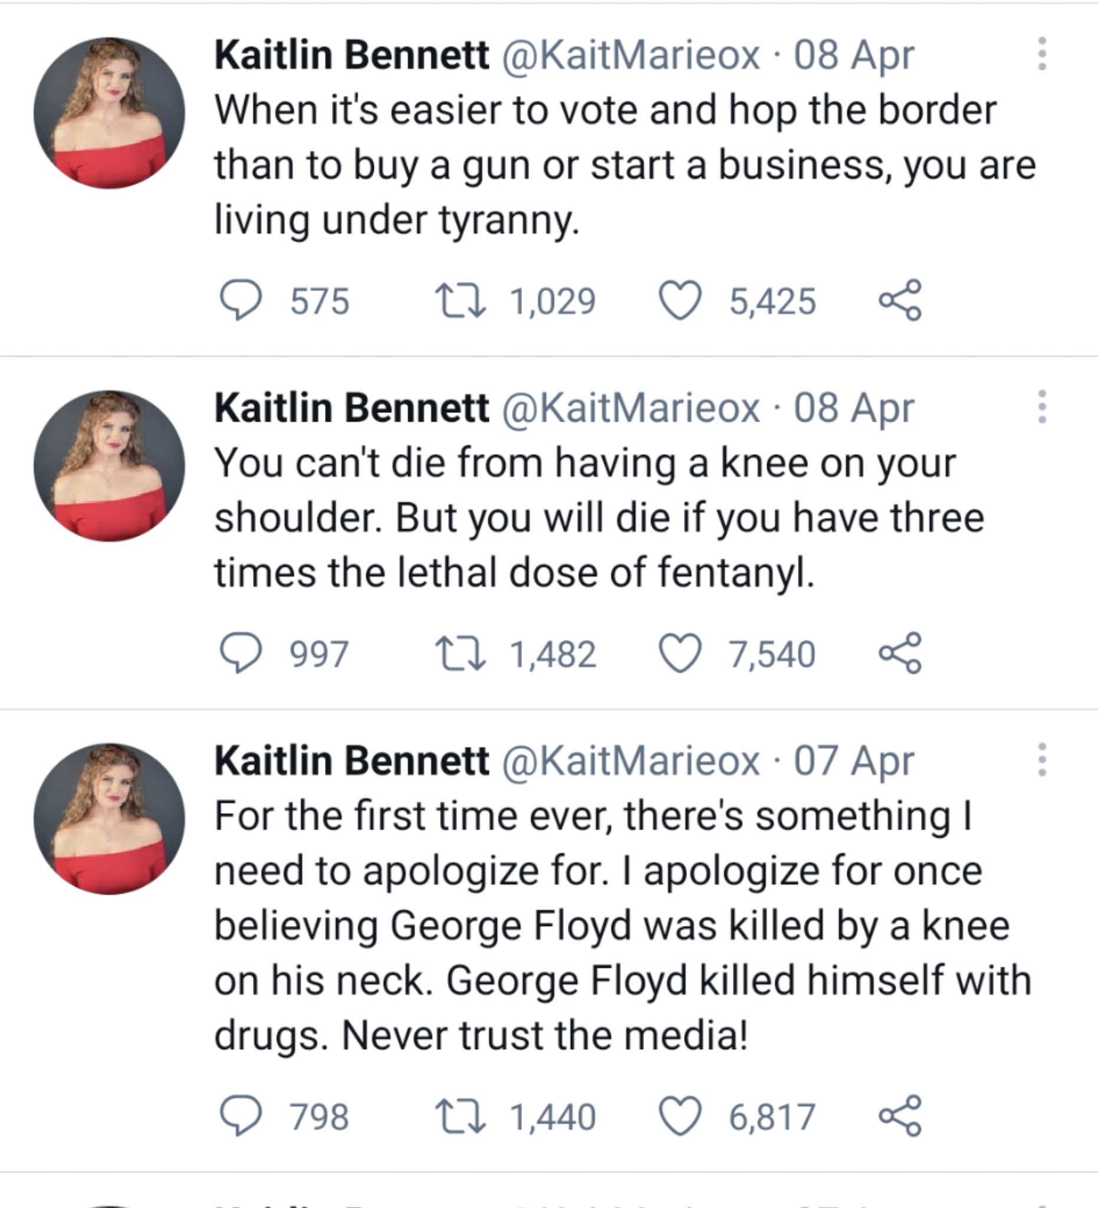Open more options on the fentanyl tweet

click(1042, 407)
